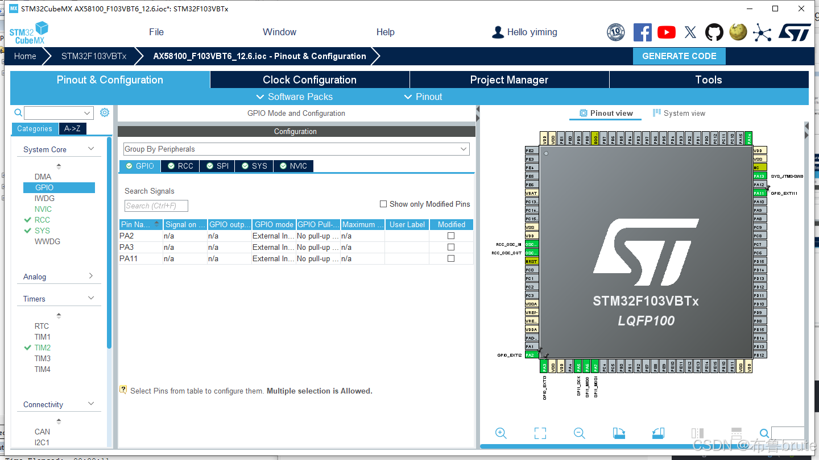The width and height of the screenshot is (819, 460).
Task: Click the zoom in magnifier icon
Action: tap(501, 433)
